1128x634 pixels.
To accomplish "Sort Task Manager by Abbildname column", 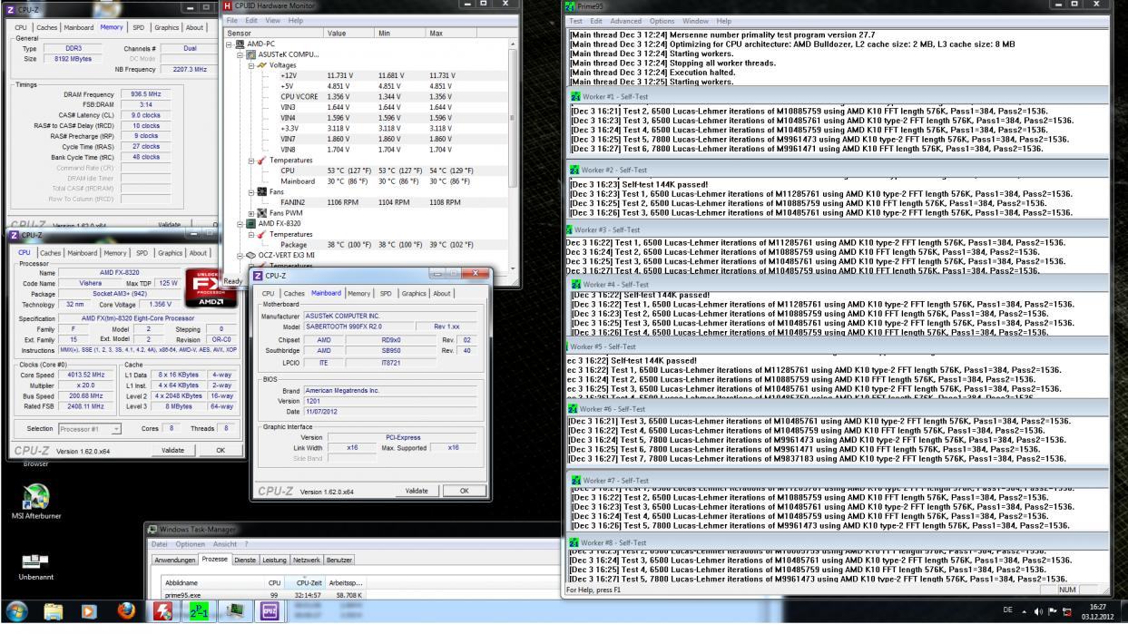I will tap(212, 582).
